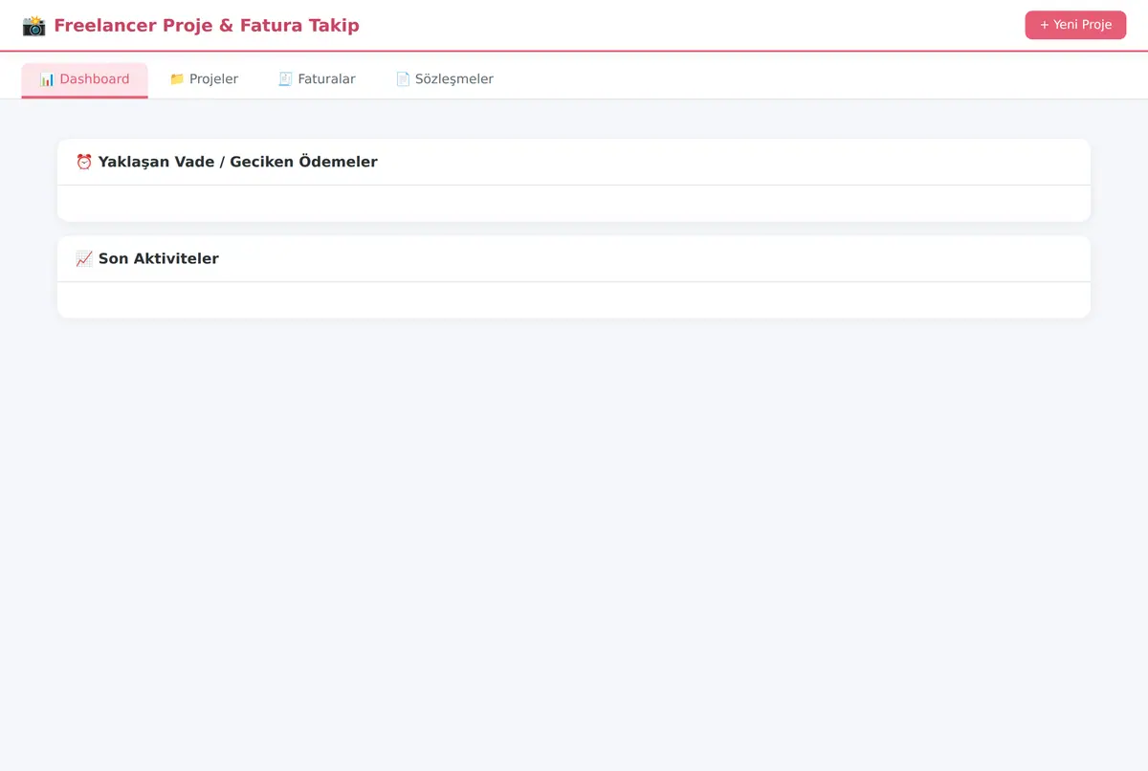Viewport: 1148px width, 771px height.
Task: Go to the Faturalar tab
Action: tap(317, 79)
